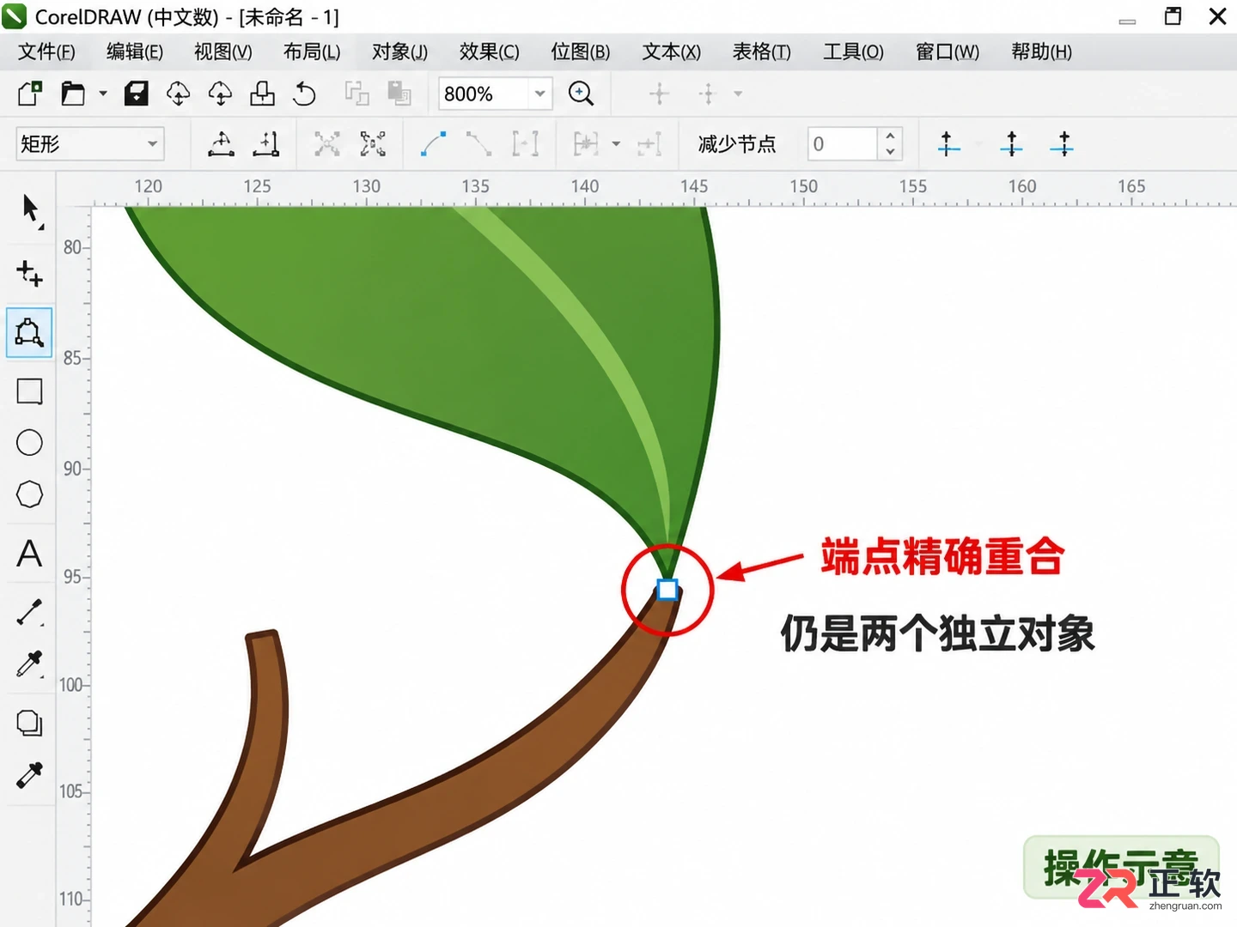The image size is (1237, 927).
Task: Click the last node alignment icon
Action: tap(1063, 143)
